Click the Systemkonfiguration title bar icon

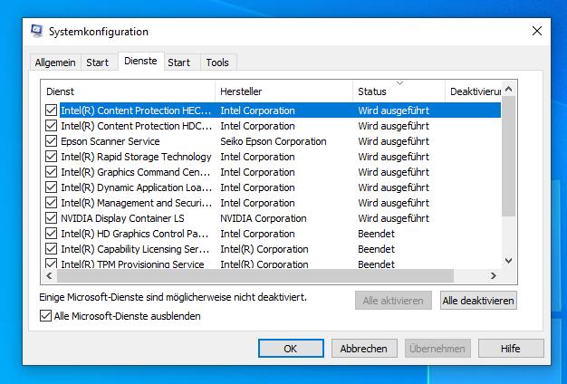coord(36,32)
